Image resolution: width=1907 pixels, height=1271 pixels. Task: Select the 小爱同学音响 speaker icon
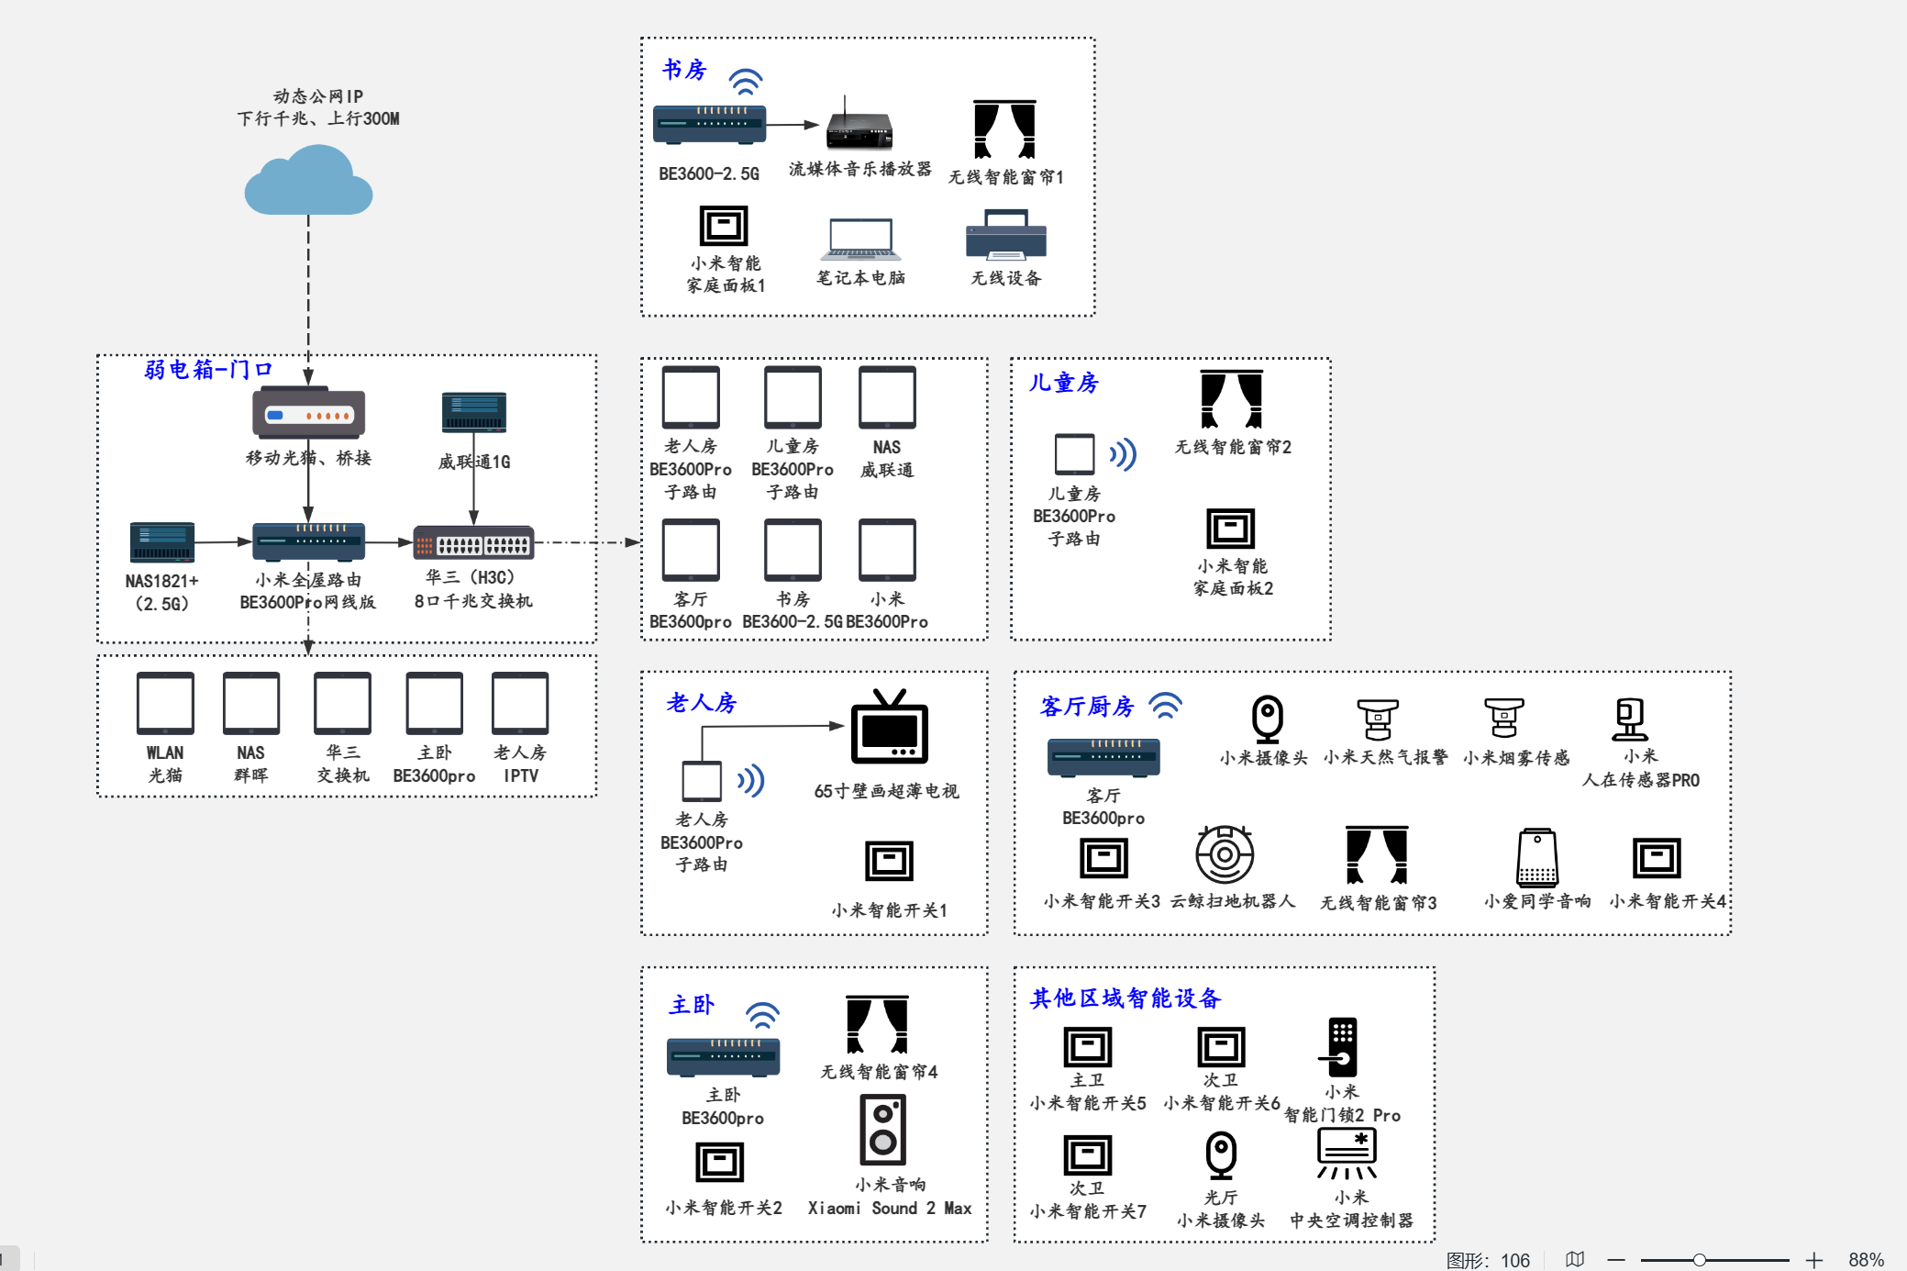1537,857
